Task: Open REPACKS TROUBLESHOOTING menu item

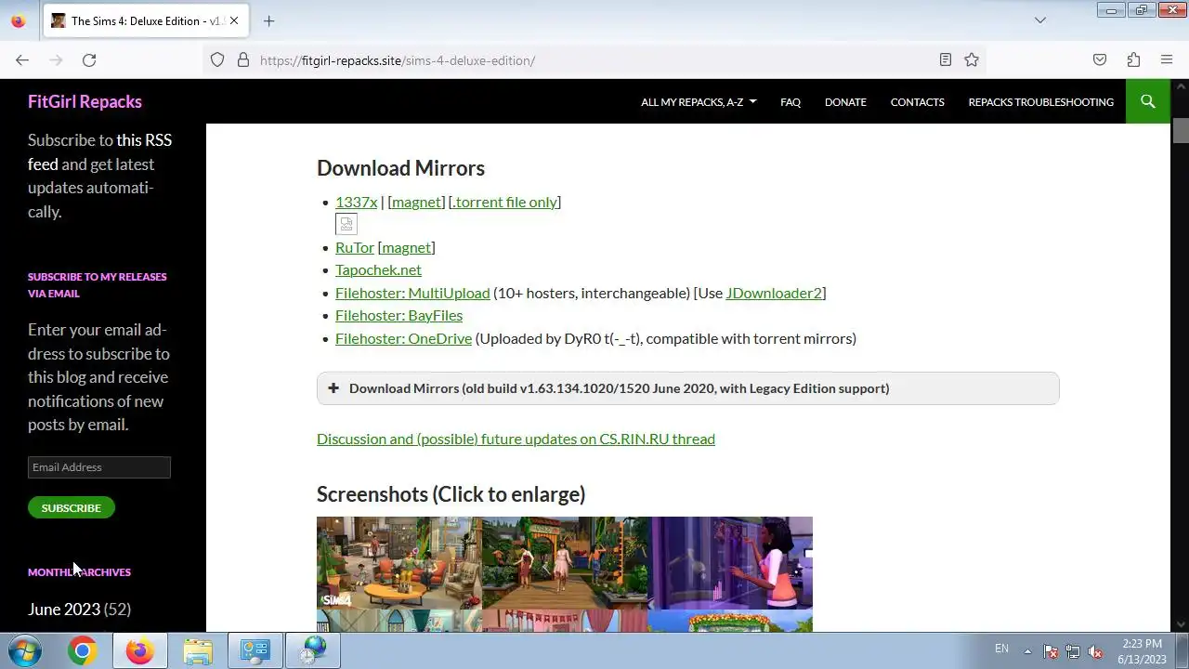Action: [1040, 102]
